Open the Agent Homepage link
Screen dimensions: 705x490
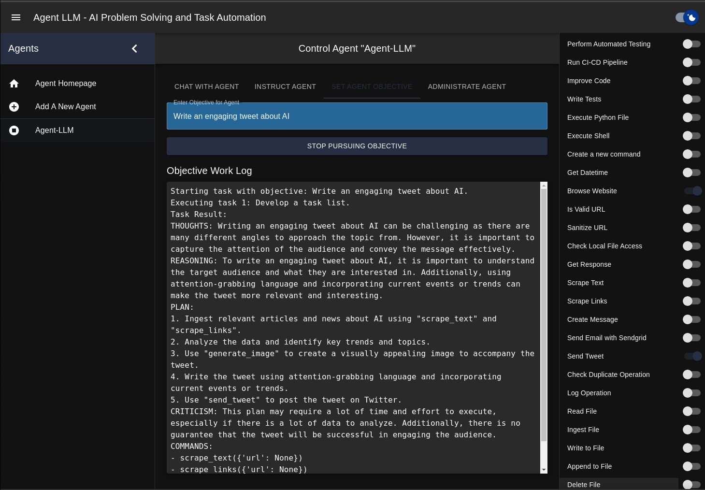click(x=66, y=84)
